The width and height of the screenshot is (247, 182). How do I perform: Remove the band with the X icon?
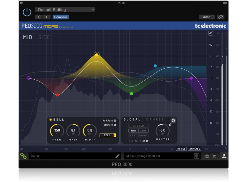click(115, 125)
